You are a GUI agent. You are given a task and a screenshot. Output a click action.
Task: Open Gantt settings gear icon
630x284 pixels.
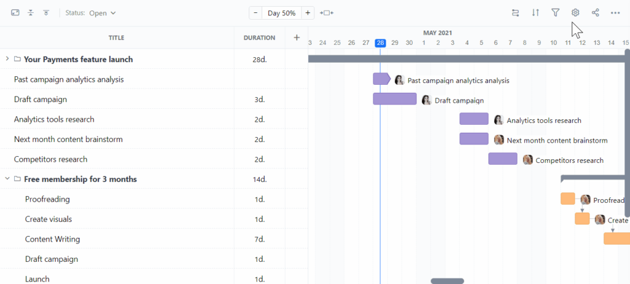[575, 12]
